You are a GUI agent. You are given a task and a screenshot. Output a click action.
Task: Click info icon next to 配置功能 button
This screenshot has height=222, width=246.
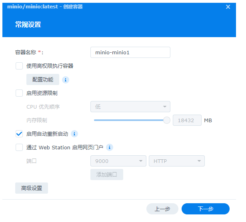click(x=66, y=80)
